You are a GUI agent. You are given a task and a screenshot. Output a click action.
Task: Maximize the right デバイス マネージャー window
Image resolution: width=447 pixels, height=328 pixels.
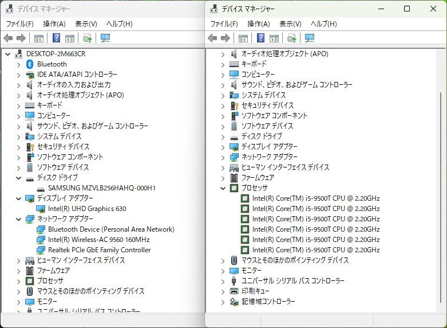(407, 9)
